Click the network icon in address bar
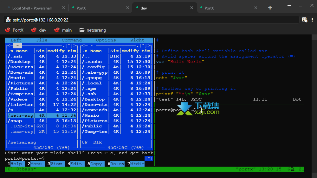 point(8,20)
